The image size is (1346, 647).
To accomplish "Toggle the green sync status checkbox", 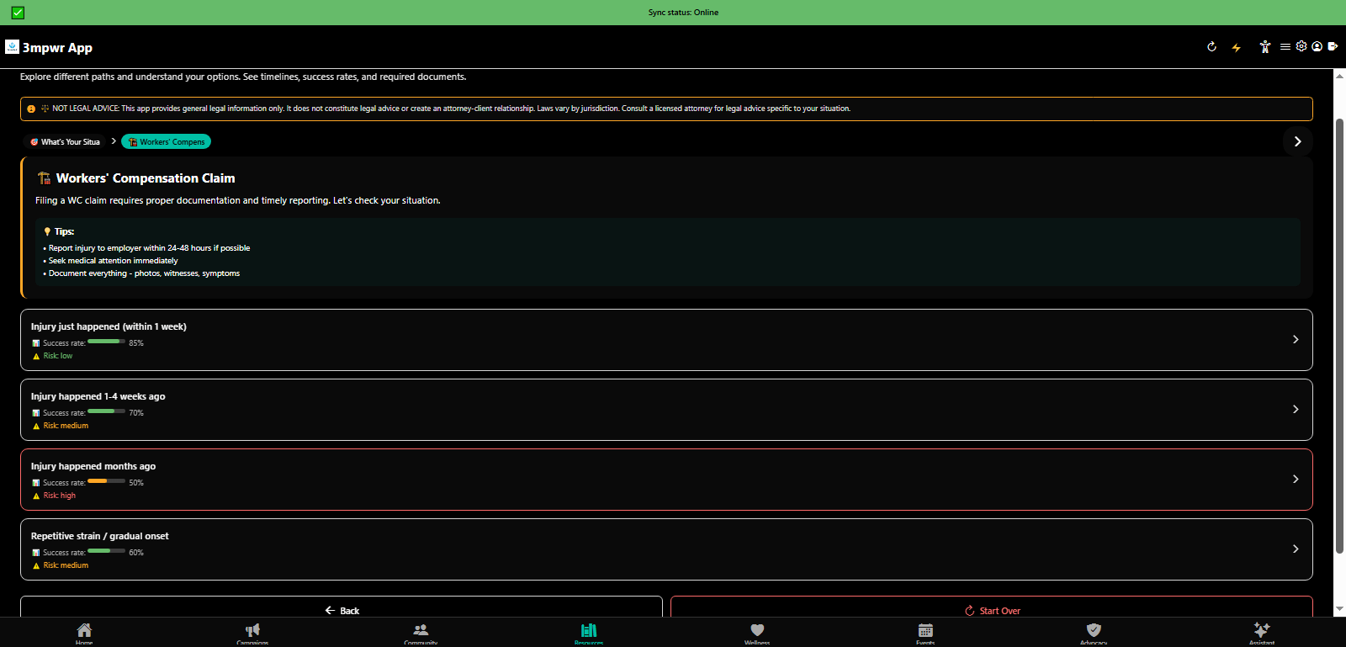I will pos(18,13).
